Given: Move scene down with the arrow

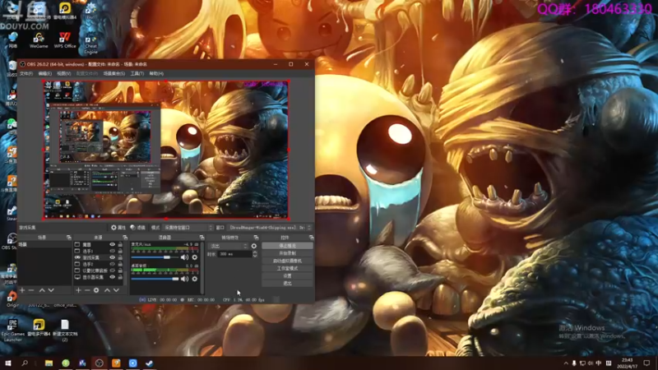Looking at the screenshot, I should click(51, 290).
